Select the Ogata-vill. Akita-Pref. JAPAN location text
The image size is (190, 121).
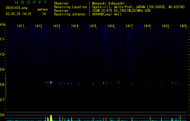click(138, 7)
